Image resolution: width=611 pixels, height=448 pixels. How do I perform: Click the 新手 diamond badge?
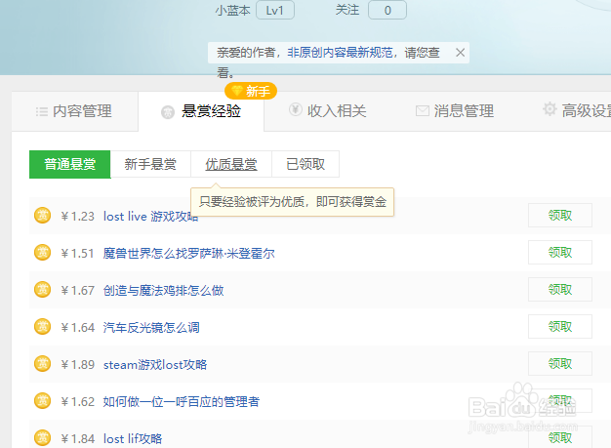point(251,91)
